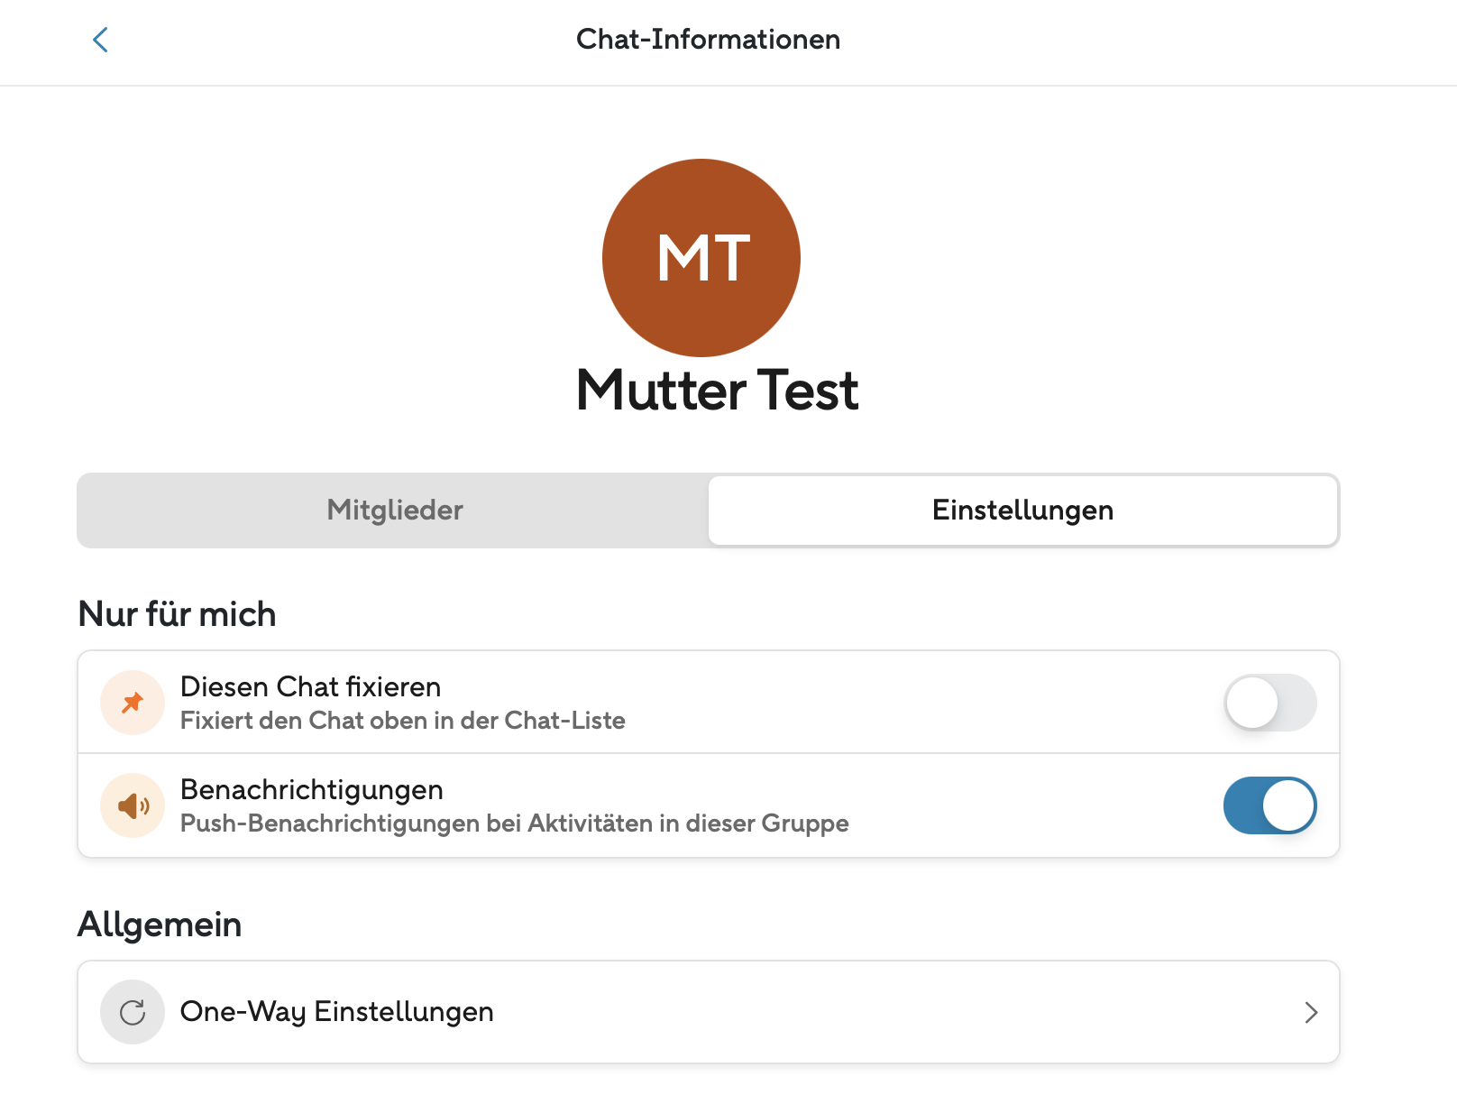This screenshot has width=1457, height=1104.
Task: Click the orange pin icon
Action: pyautogui.click(x=133, y=703)
